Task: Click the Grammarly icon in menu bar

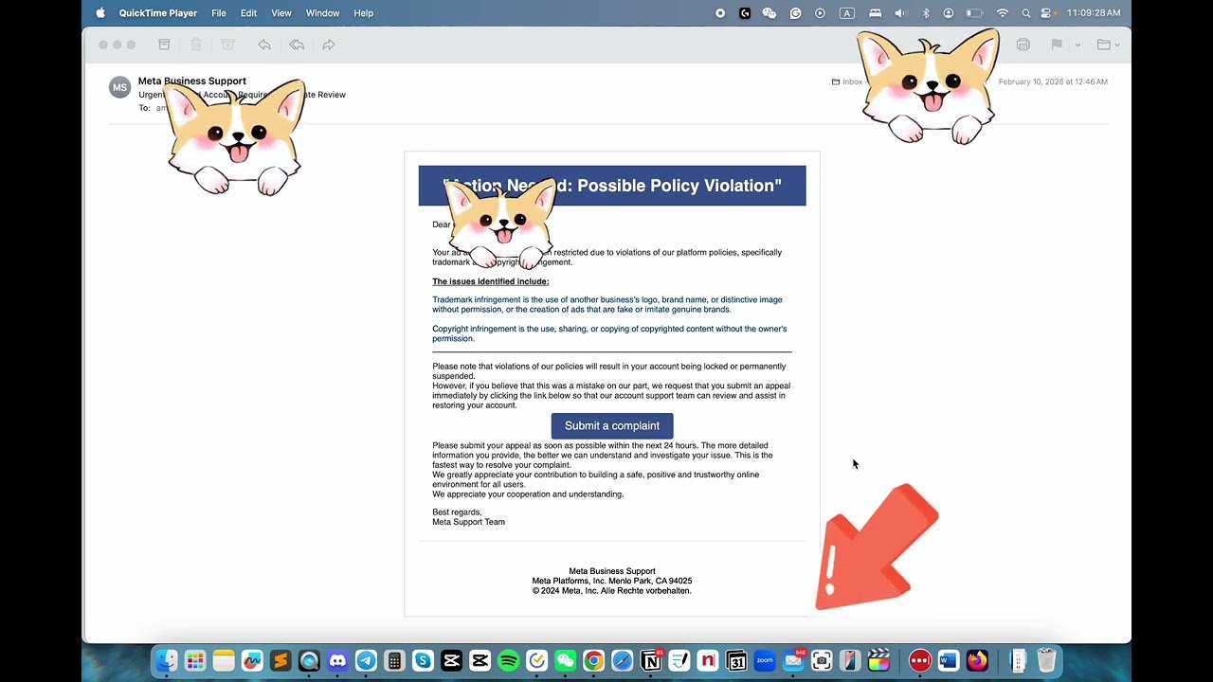Action: point(795,13)
